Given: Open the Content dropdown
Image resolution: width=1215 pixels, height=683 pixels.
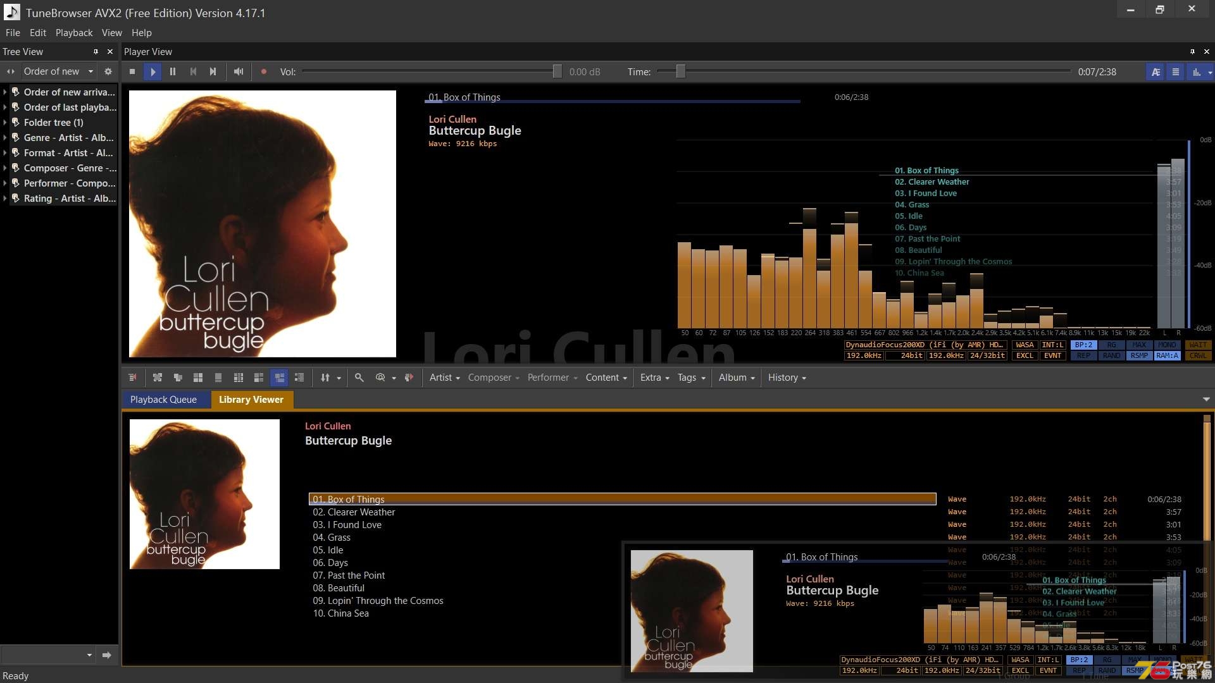Looking at the screenshot, I should [606, 378].
